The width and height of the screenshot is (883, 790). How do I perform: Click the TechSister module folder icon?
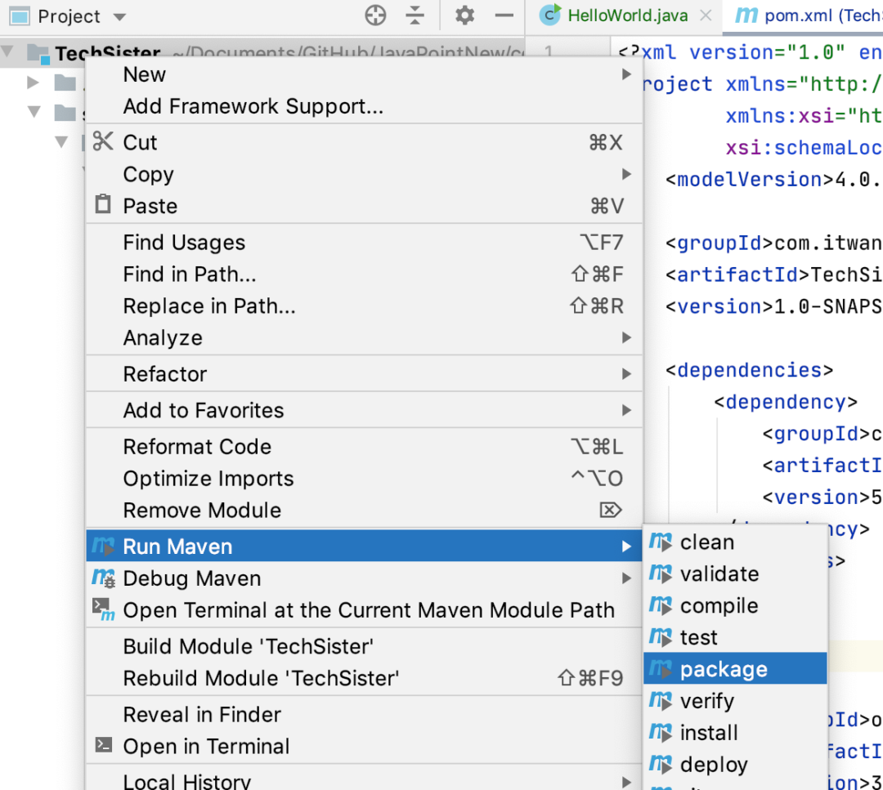tap(38, 54)
